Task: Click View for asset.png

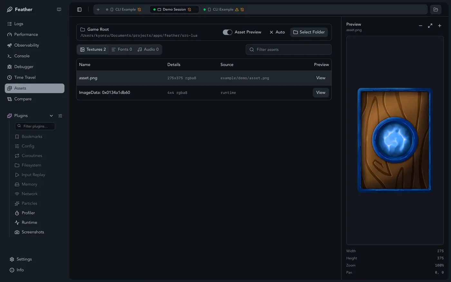Action: pyautogui.click(x=321, y=78)
